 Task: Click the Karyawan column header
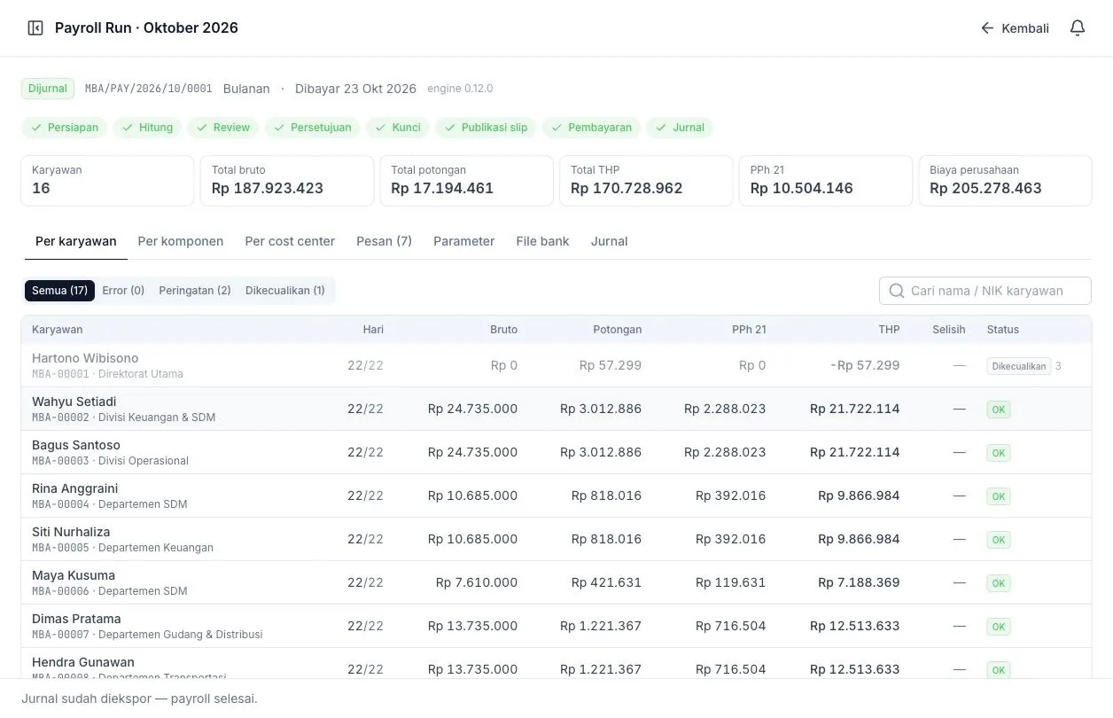(58, 330)
